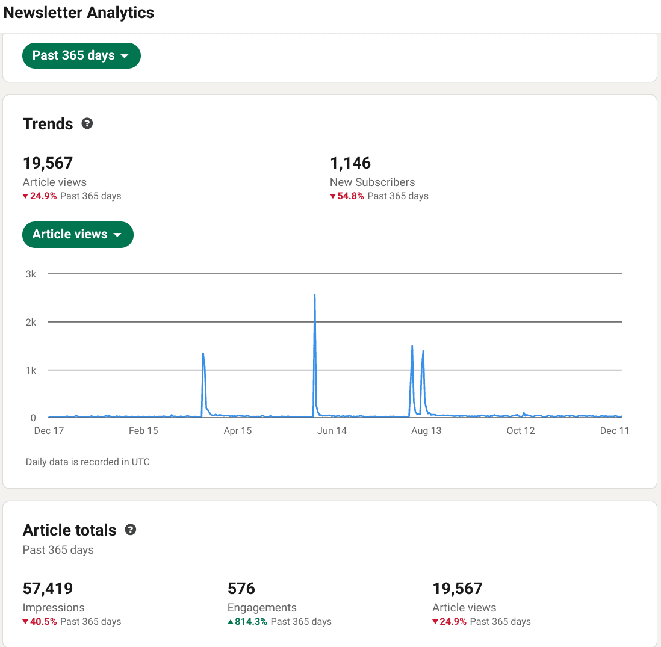Image resolution: width=661 pixels, height=647 pixels.
Task: Click the Trends help question mark icon
Action: click(87, 123)
